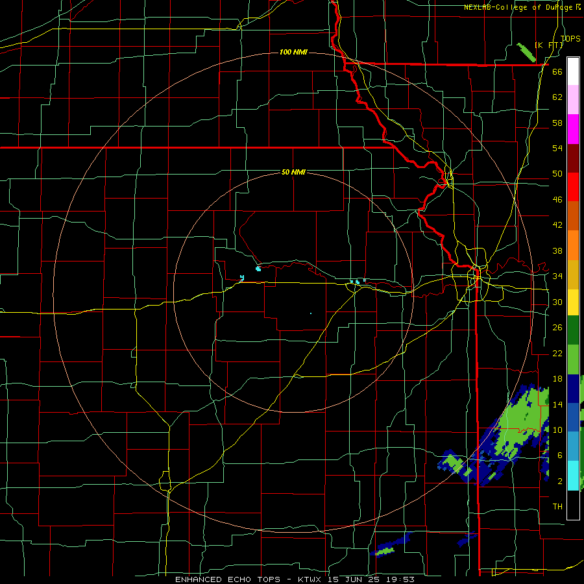Click the 'TH' legend label
584x584 pixels.
coord(557,507)
